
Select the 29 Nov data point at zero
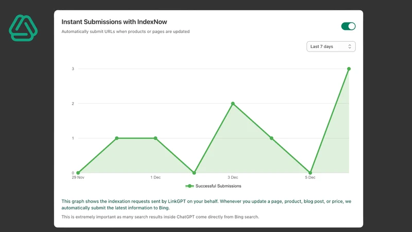[78, 173]
